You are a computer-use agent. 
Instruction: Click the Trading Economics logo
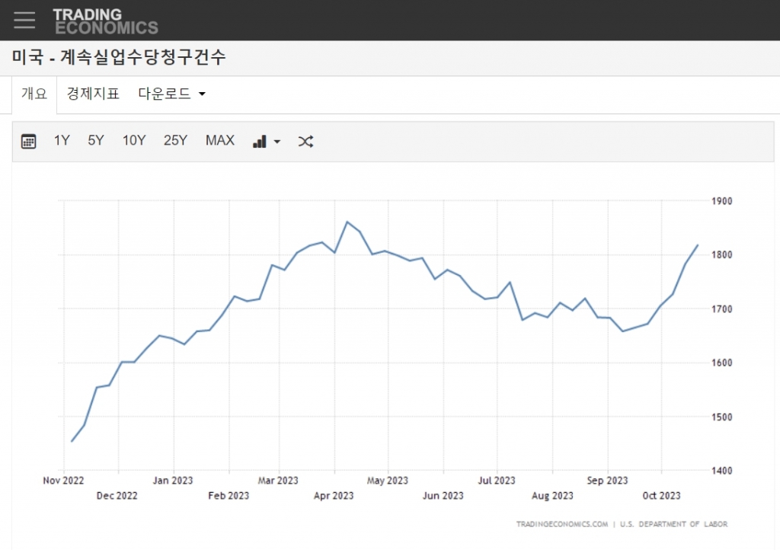pyautogui.click(x=105, y=21)
